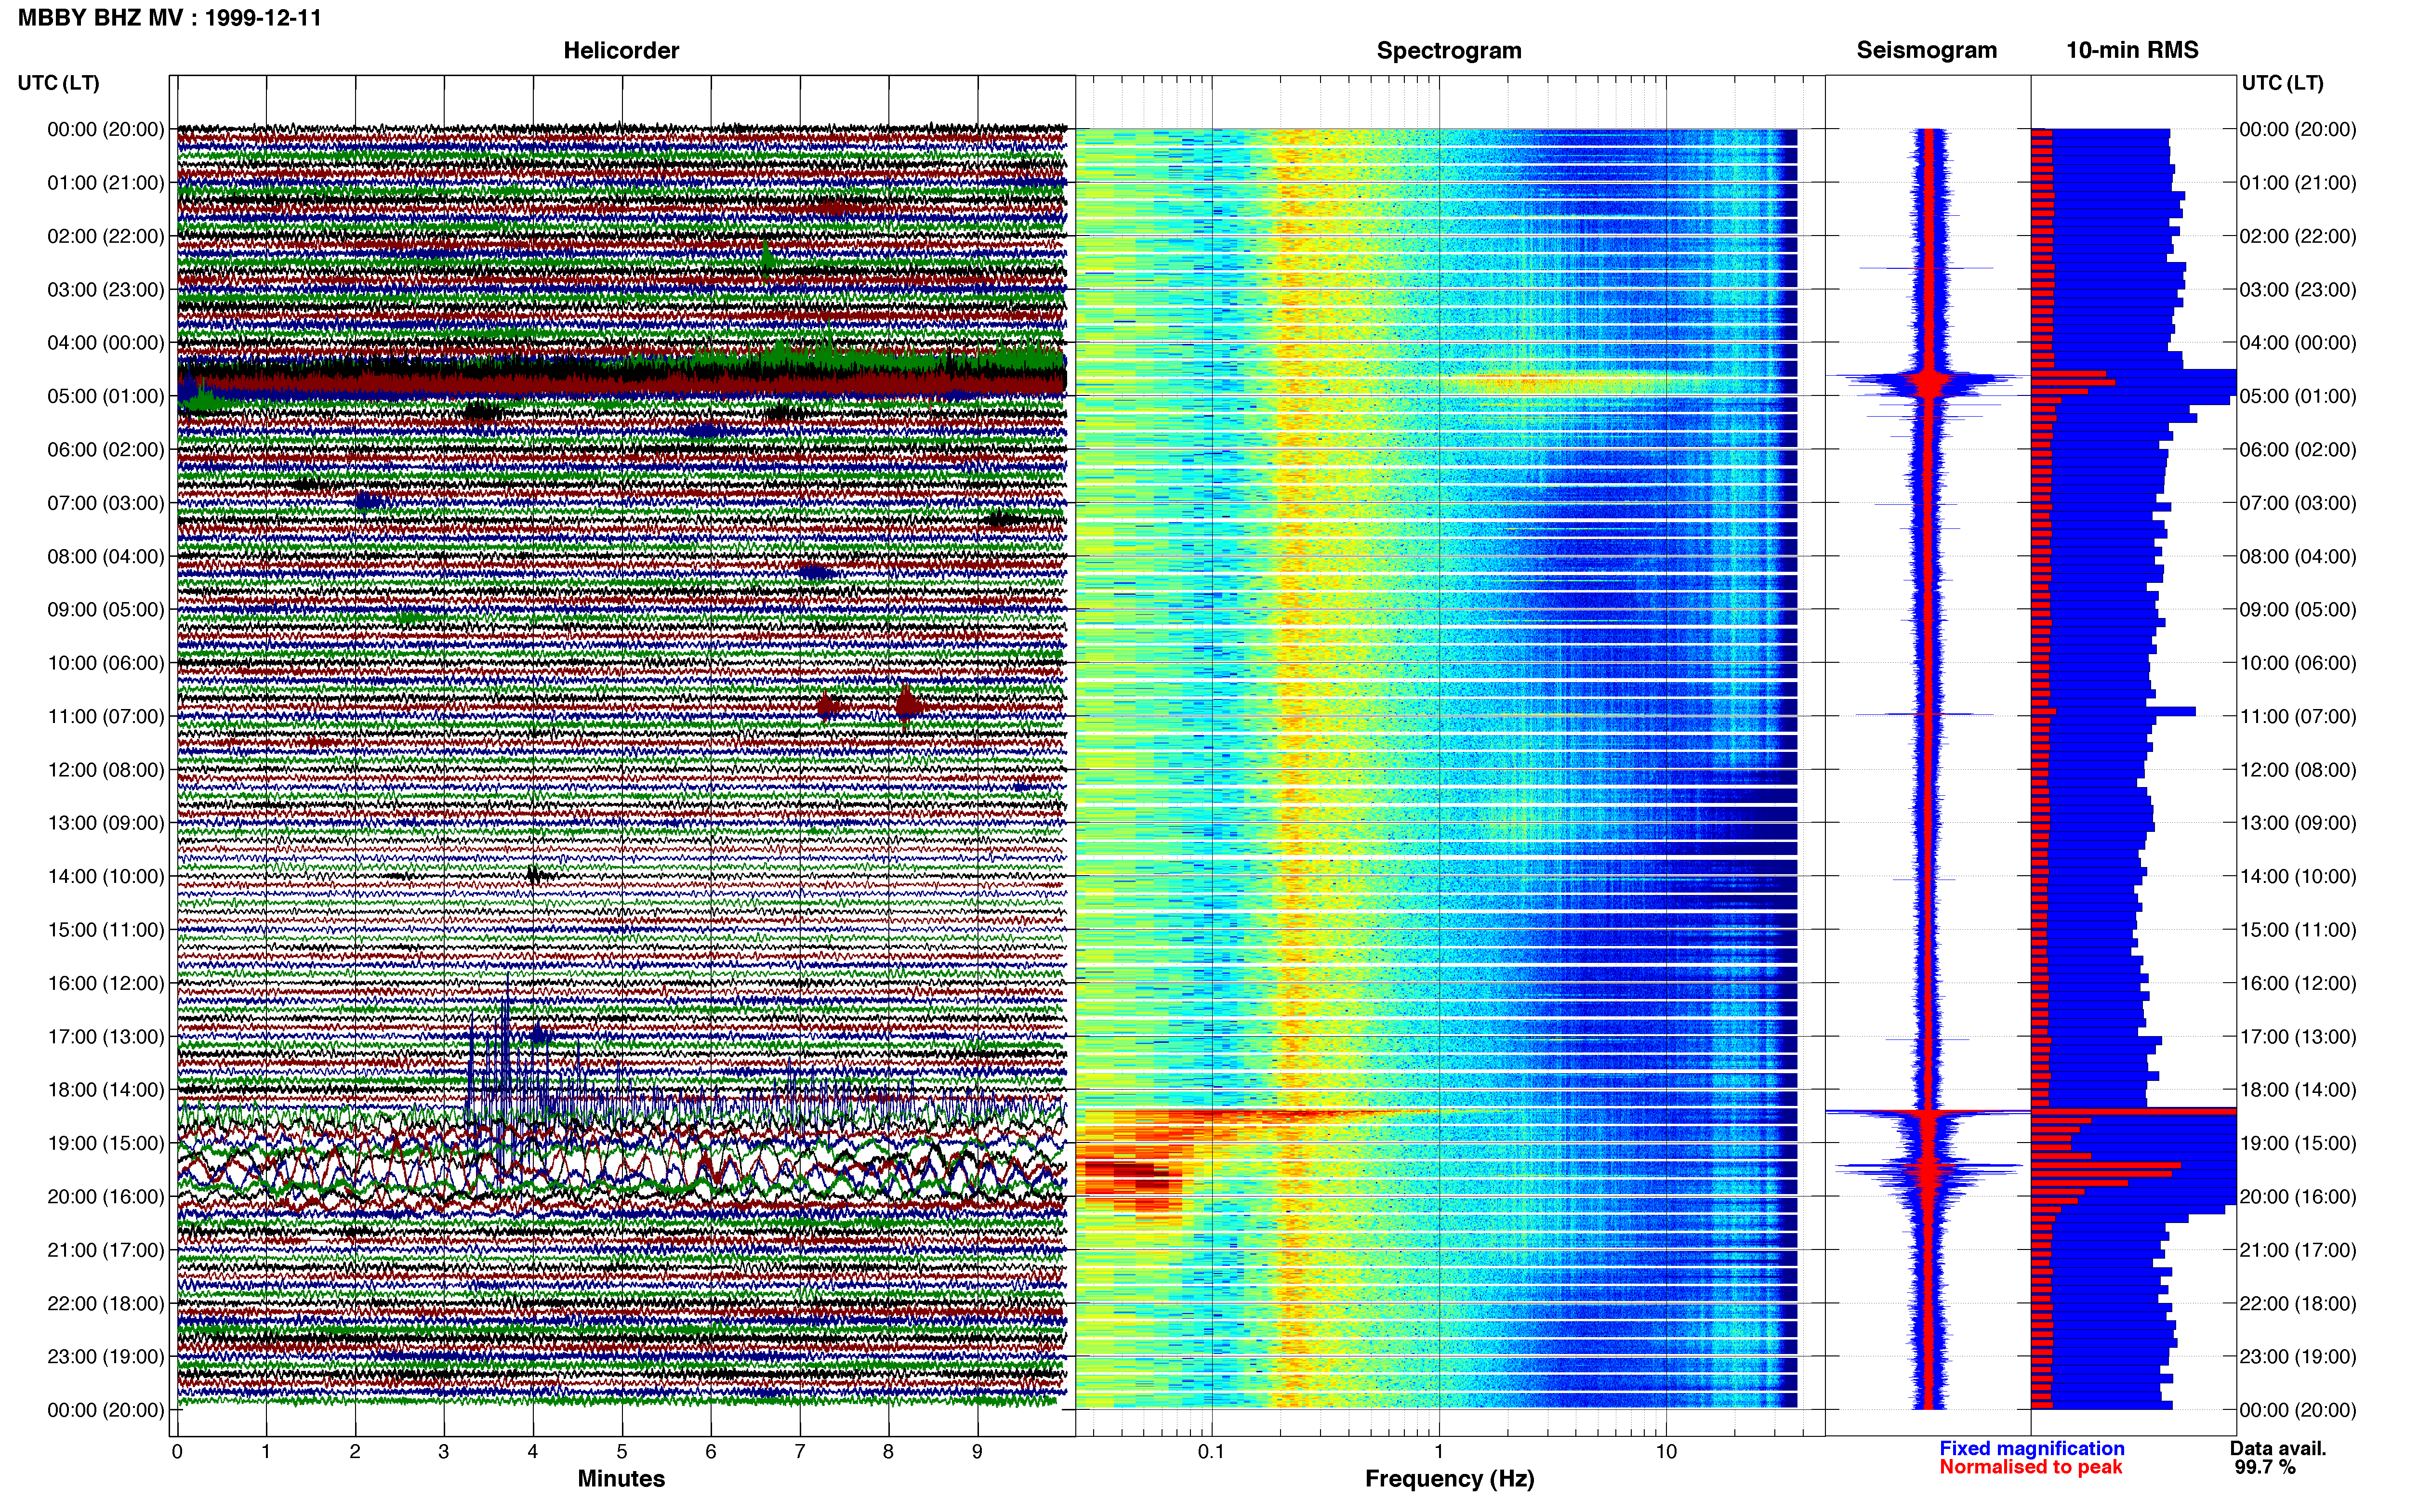The image size is (2418, 1512).
Task: Select the Helicorder panel heading
Action: click(x=621, y=50)
